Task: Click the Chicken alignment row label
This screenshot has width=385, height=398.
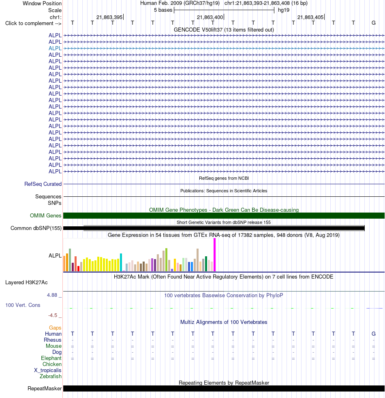Action: point(52,364)
